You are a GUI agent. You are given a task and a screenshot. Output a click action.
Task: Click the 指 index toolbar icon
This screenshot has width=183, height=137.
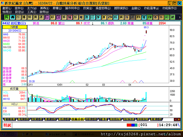click(x=127, y=17)
